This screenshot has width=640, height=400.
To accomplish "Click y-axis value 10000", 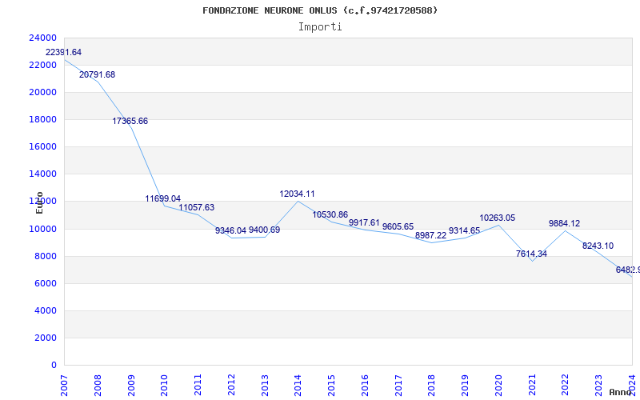I will pos(42,229).
